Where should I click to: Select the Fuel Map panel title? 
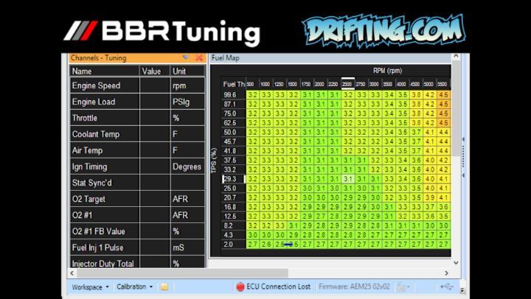tap(226, 57)
